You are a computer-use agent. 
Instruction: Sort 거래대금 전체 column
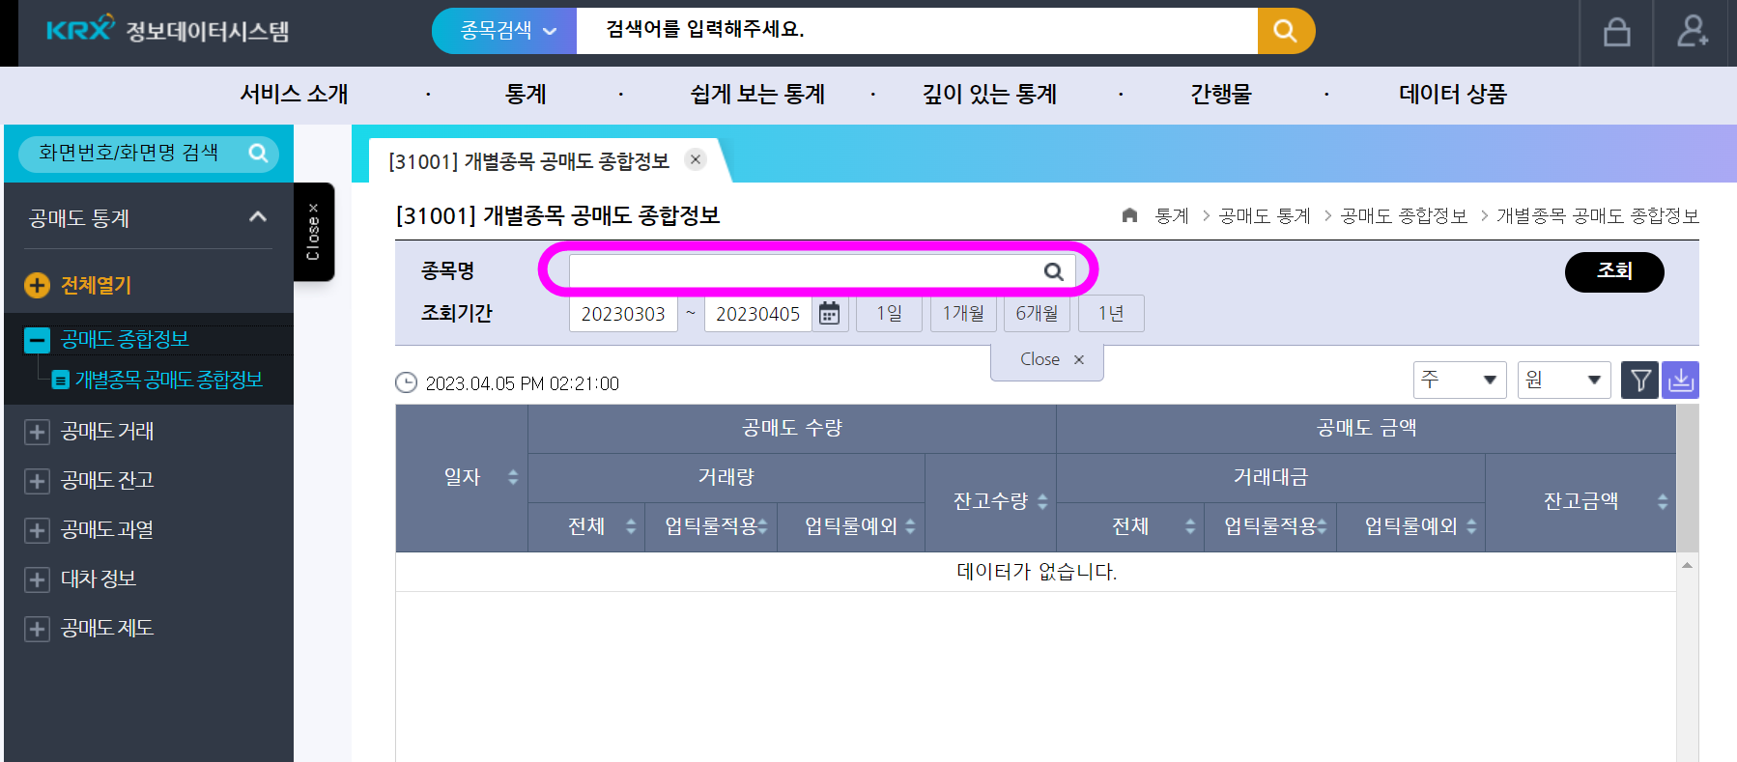pyautogui.click(x=1190, y=526)
